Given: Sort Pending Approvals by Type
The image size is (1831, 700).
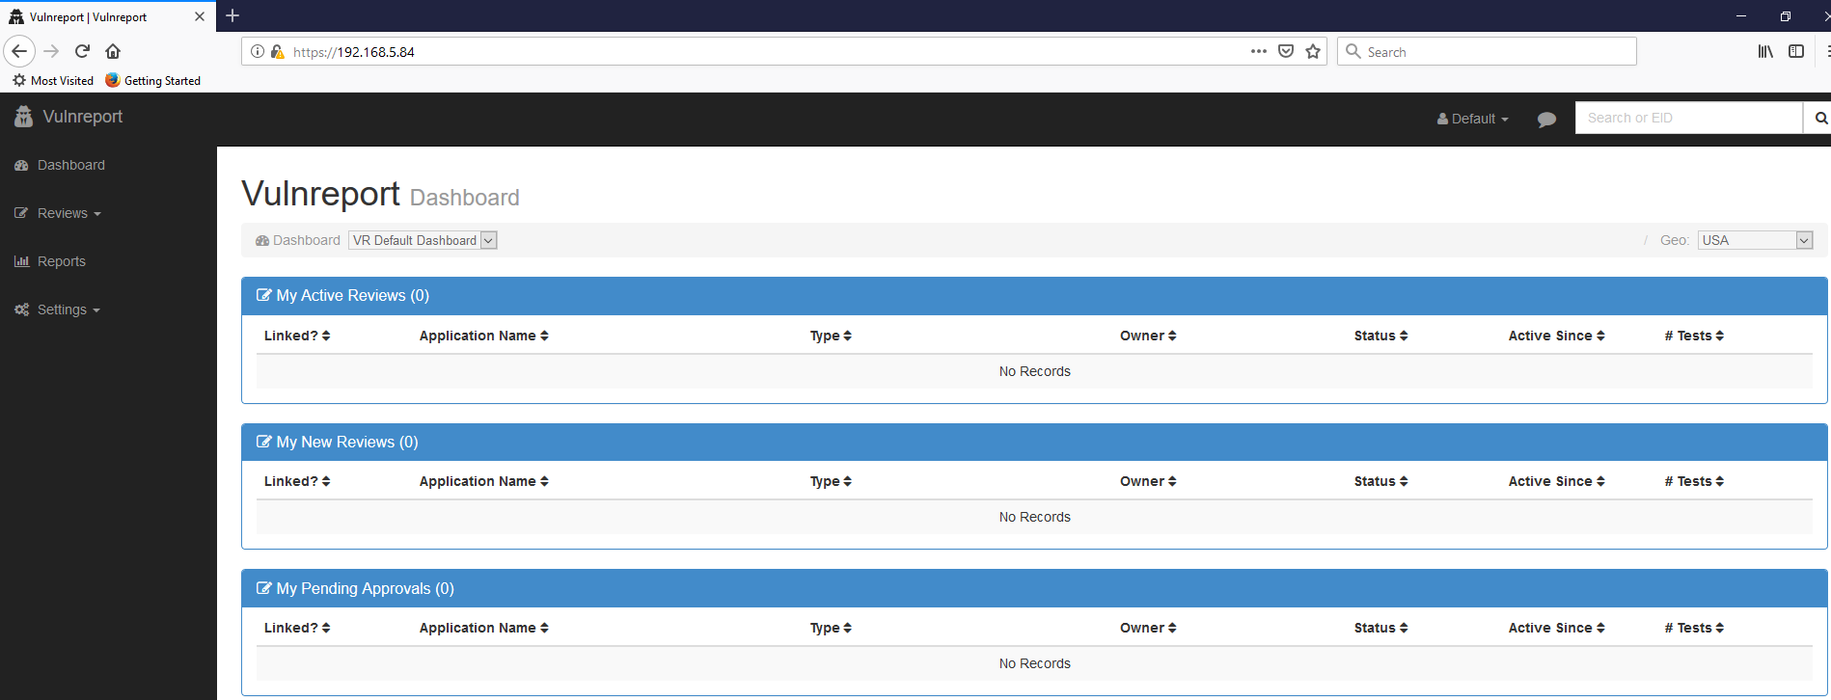Looking at the screenshot, I should 831,628.
